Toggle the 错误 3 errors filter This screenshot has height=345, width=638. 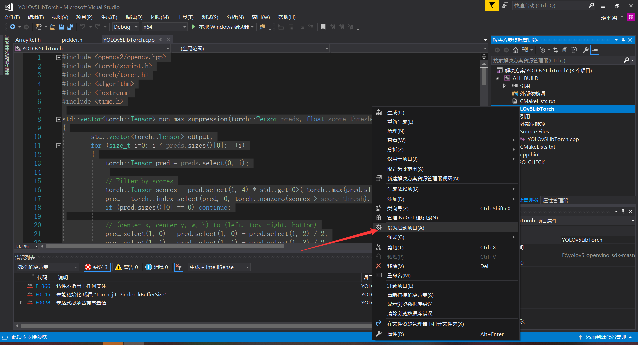(97, 267)
